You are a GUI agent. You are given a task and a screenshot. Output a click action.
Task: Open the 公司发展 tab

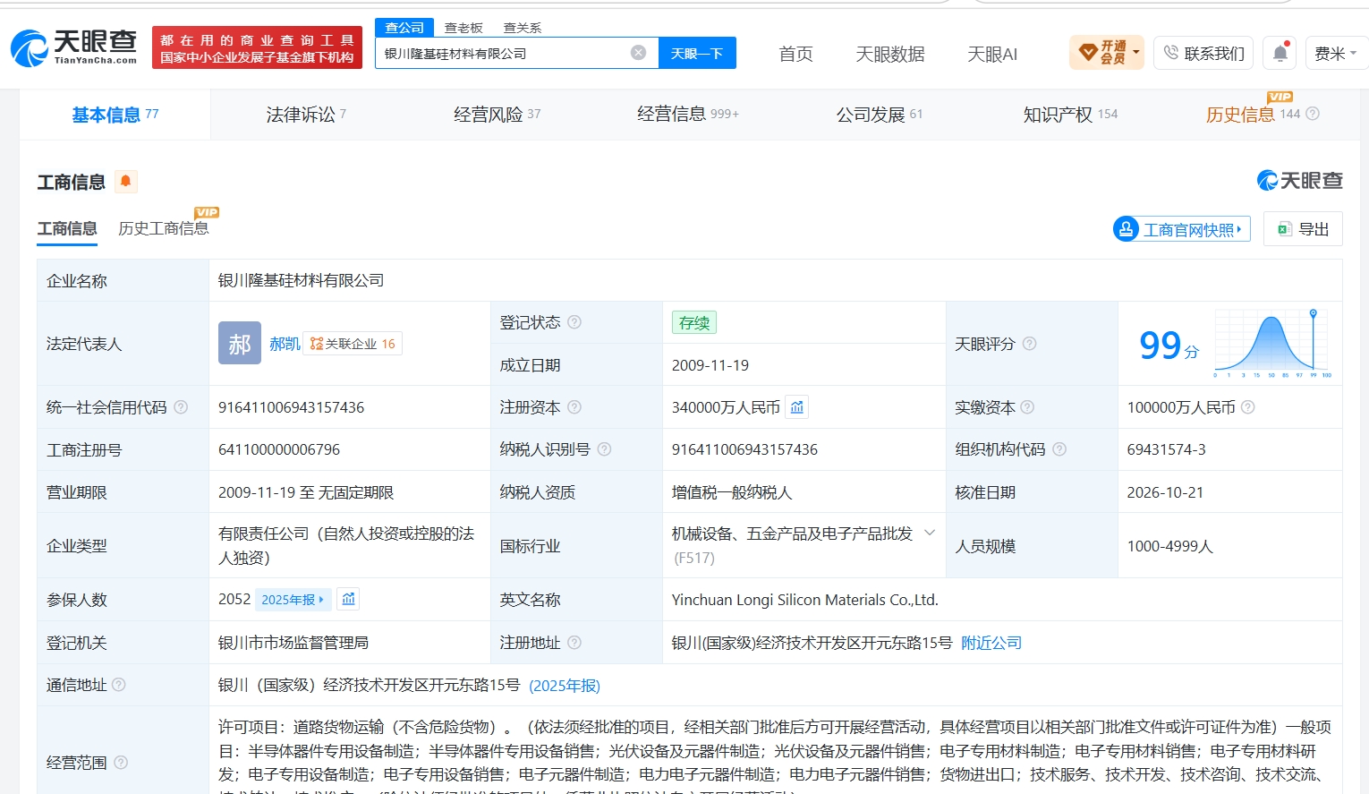(x=879, y=115)
